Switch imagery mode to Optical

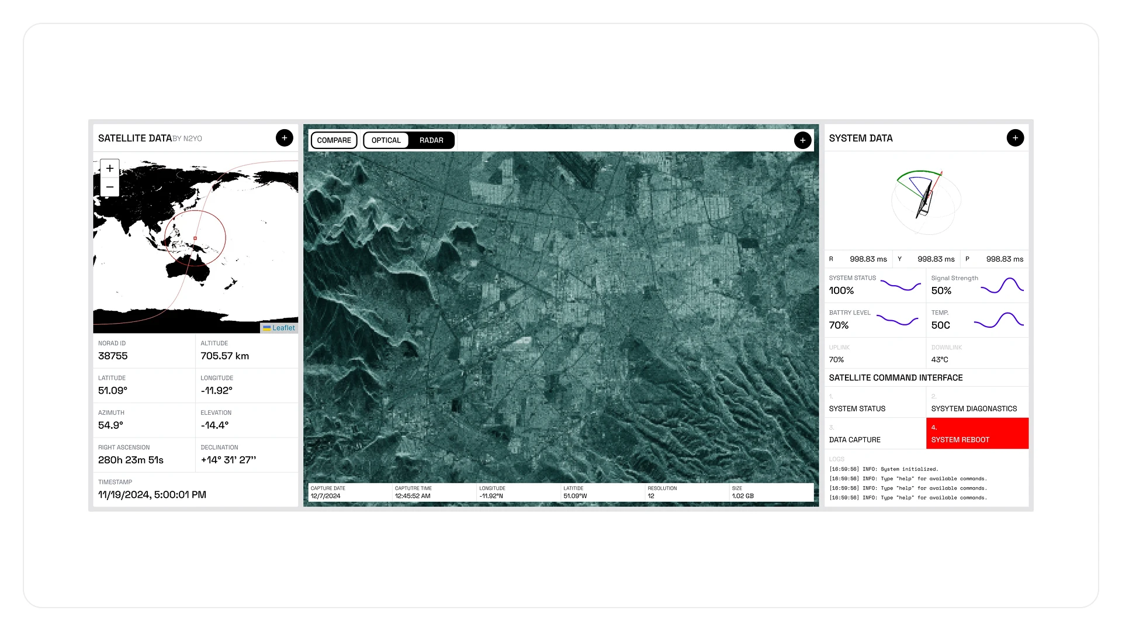point(386,140)
